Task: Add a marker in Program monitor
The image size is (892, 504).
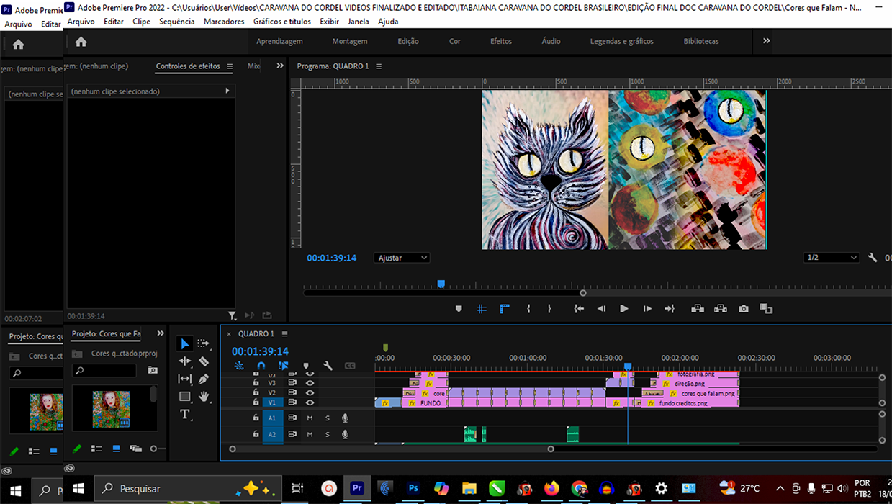Action: point(459,309)
